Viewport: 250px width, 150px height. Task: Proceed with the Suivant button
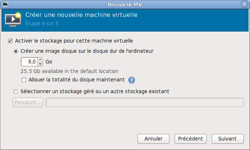pos(228,139)
